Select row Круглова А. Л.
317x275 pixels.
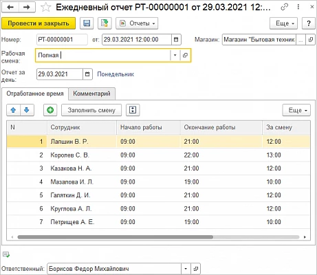(x=159, y=208)
